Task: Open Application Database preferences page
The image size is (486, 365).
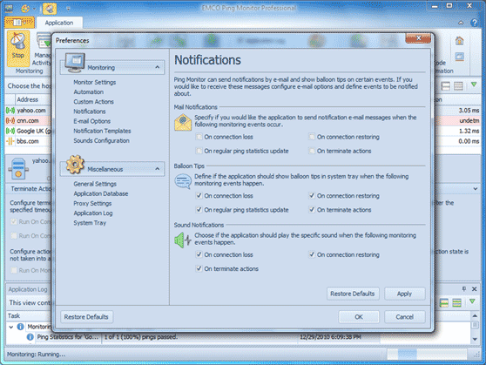Action: (101, 193)
